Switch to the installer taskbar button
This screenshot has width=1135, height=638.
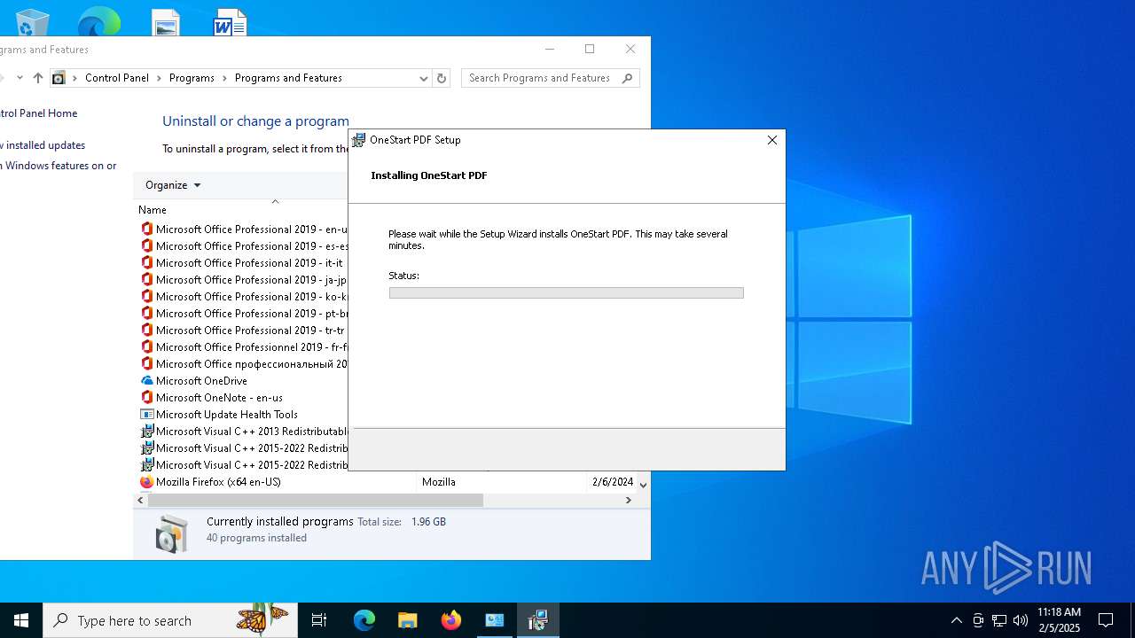537,620
